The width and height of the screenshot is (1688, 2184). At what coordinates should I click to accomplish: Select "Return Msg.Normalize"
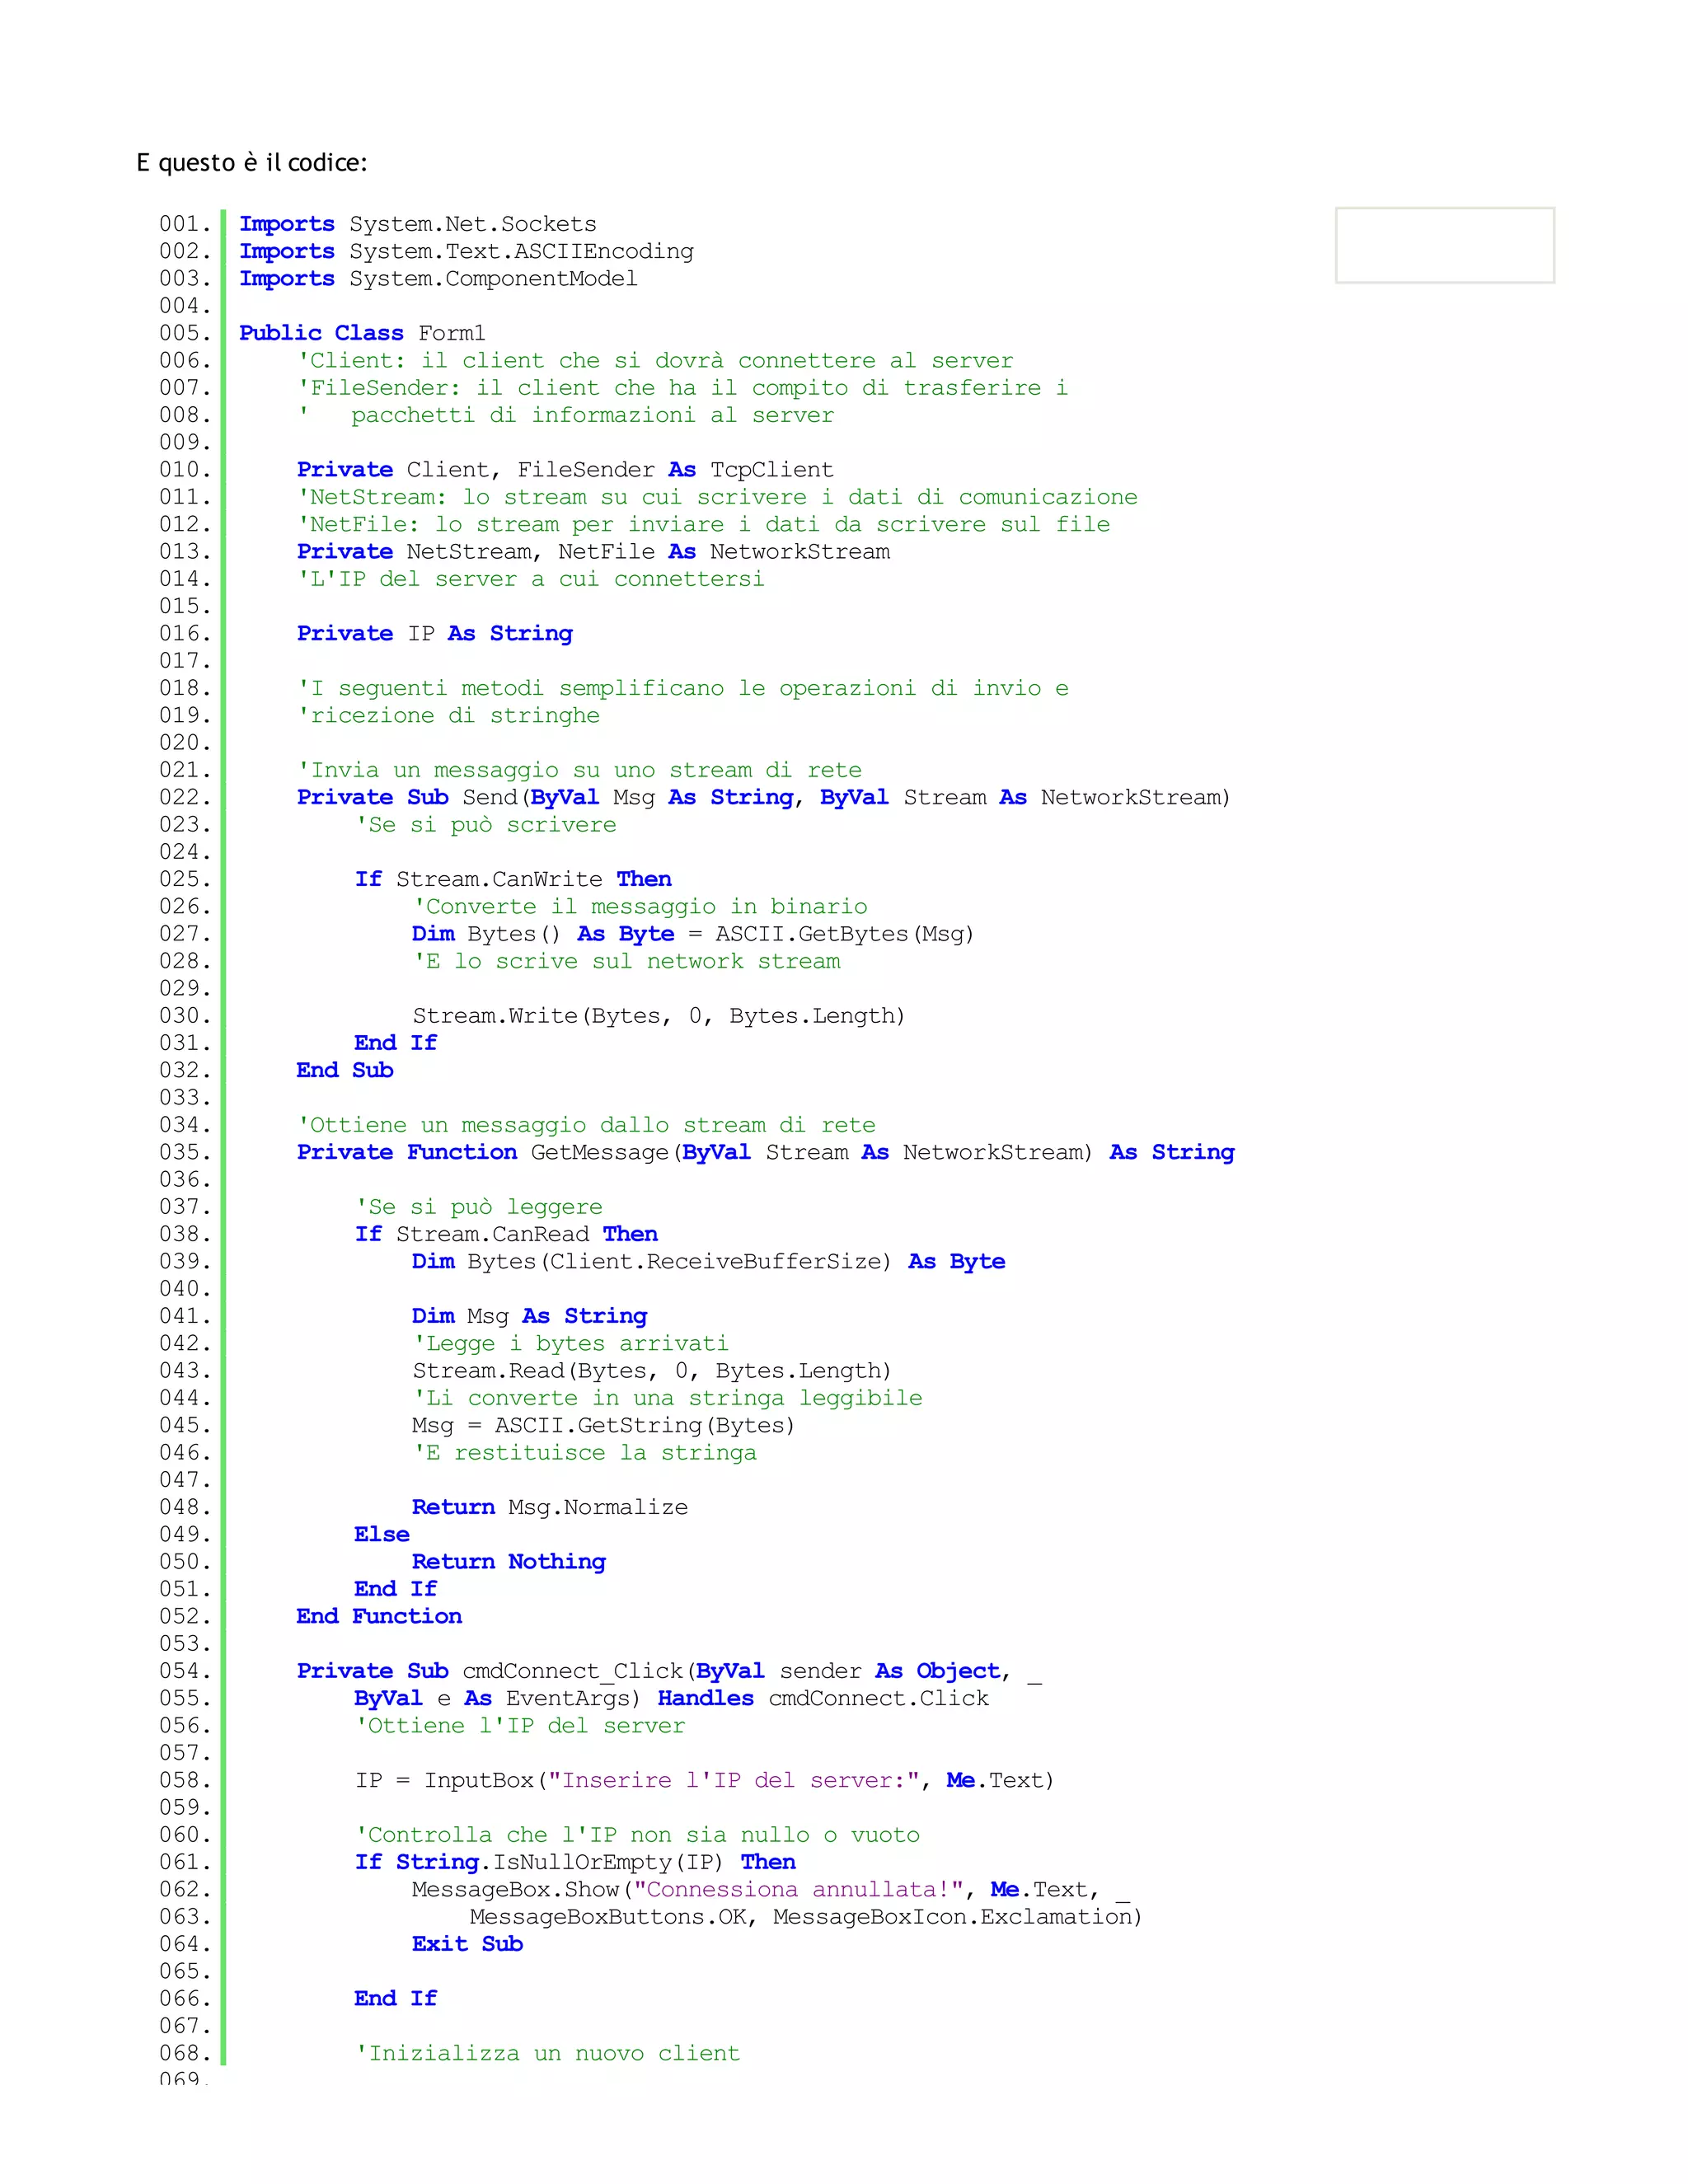click(550, 1507)
